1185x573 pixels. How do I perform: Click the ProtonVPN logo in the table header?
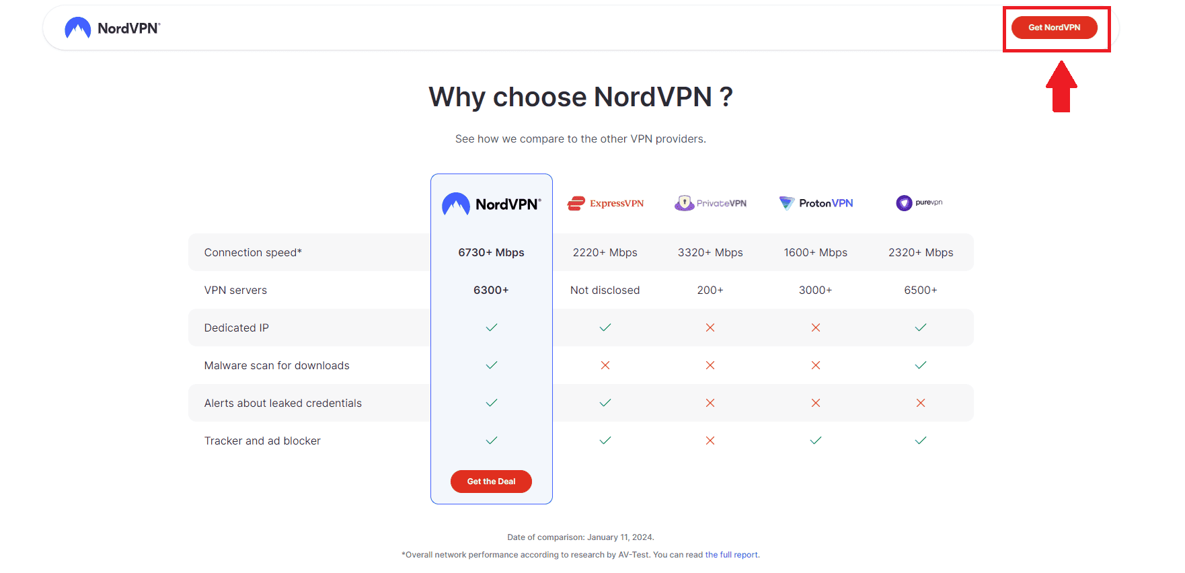coord(815,202)
